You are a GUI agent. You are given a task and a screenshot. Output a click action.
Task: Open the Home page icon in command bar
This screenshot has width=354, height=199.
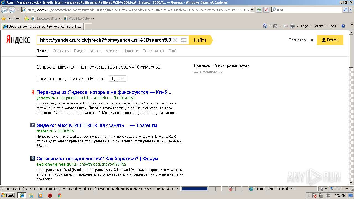click(265, 26)
